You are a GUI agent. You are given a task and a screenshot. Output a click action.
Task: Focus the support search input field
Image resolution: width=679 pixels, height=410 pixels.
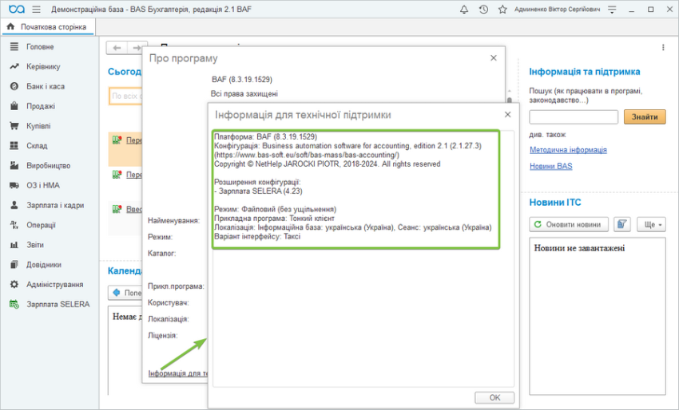[x=574, y=116]
